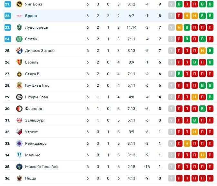Screen dimensions: 217x186
Task: Click Рейнджерс orange draw form badge
Action: (187, 143)
